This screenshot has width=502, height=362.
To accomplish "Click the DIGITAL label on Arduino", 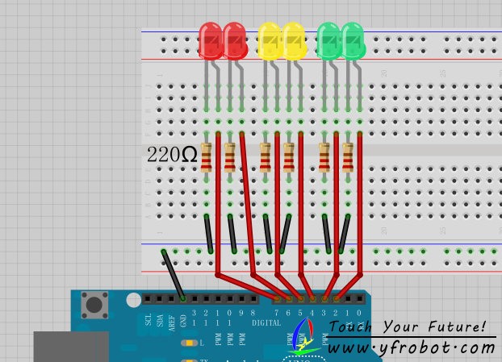I will click(x=267, y=322).
